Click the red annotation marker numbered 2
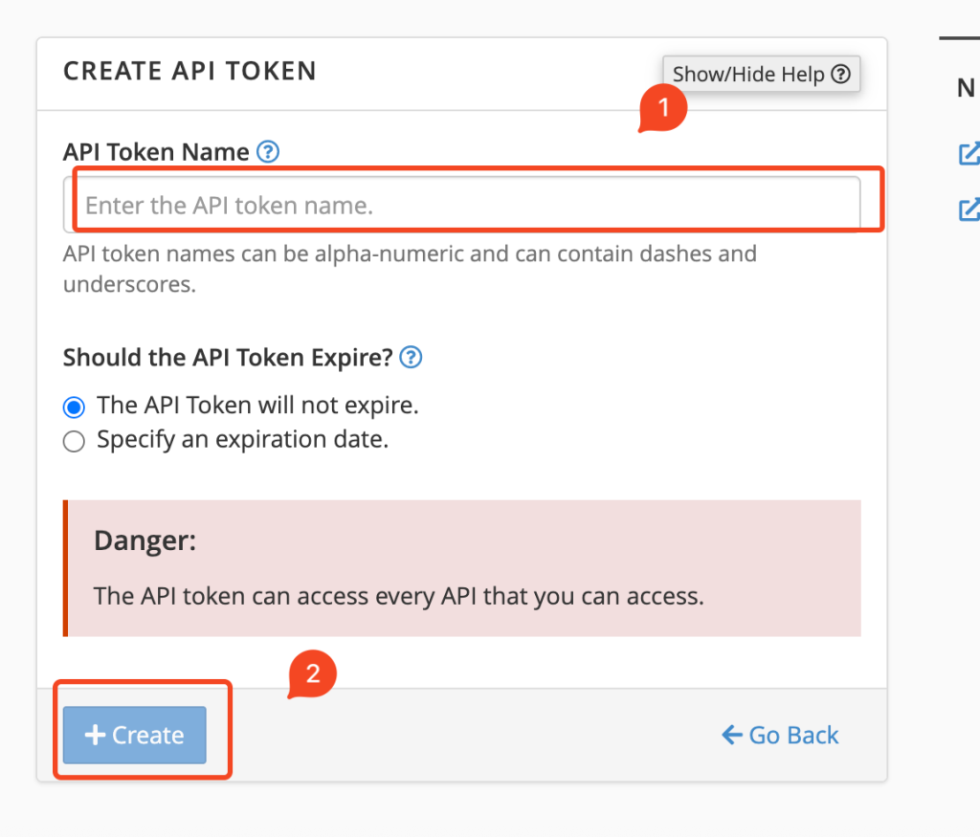 pos(312,674)
